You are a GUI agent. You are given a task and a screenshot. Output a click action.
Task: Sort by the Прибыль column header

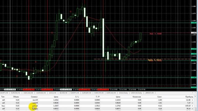tap(189, 97)
